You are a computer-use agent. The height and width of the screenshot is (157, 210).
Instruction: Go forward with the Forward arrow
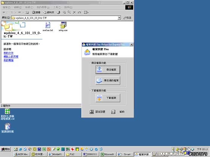point(19,12)
